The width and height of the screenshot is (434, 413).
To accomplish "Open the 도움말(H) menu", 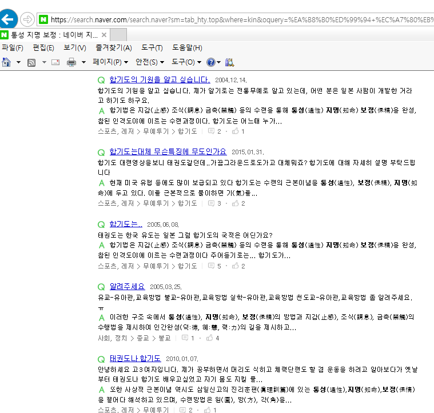I will coord(187,48).
